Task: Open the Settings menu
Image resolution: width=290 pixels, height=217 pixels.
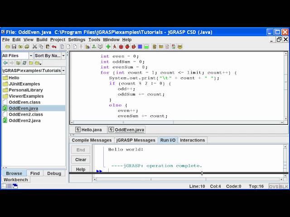Action: (77, 40)
